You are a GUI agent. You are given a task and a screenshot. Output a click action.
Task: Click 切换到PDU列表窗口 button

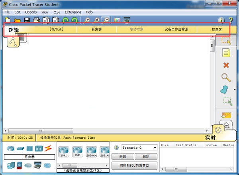(x=134, y=165)
